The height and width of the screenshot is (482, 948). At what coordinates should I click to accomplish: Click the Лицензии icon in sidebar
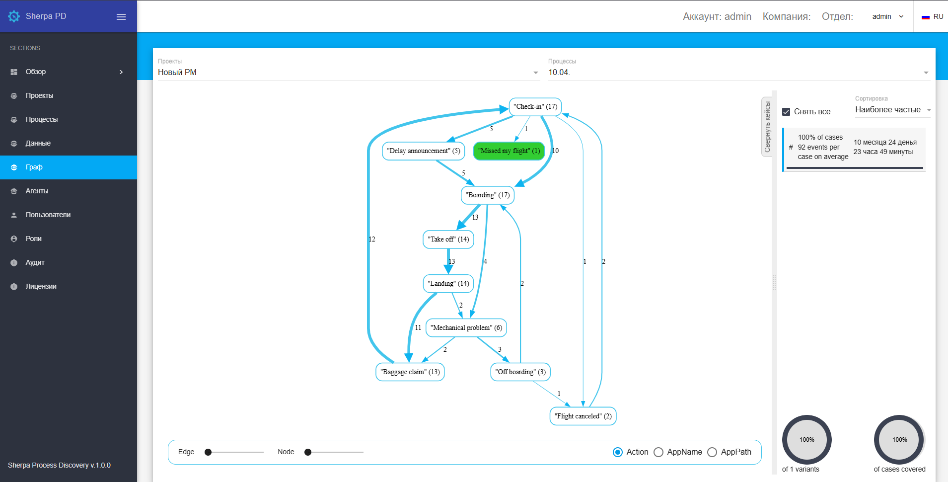14,287
